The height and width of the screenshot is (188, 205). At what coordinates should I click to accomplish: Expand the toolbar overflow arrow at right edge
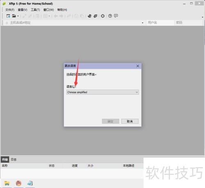[203, 17]
